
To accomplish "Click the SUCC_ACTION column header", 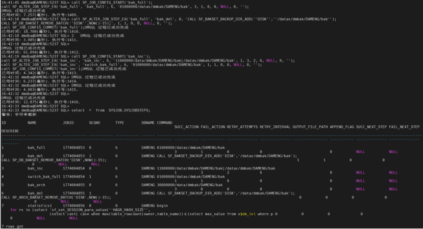I will click(x=186, y=127).
